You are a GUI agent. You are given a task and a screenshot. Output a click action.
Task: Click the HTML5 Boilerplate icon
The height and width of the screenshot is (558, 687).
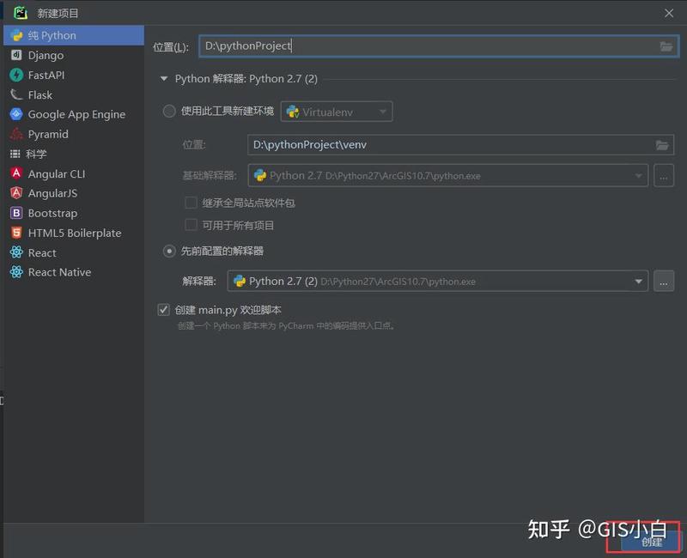point(16,233)
